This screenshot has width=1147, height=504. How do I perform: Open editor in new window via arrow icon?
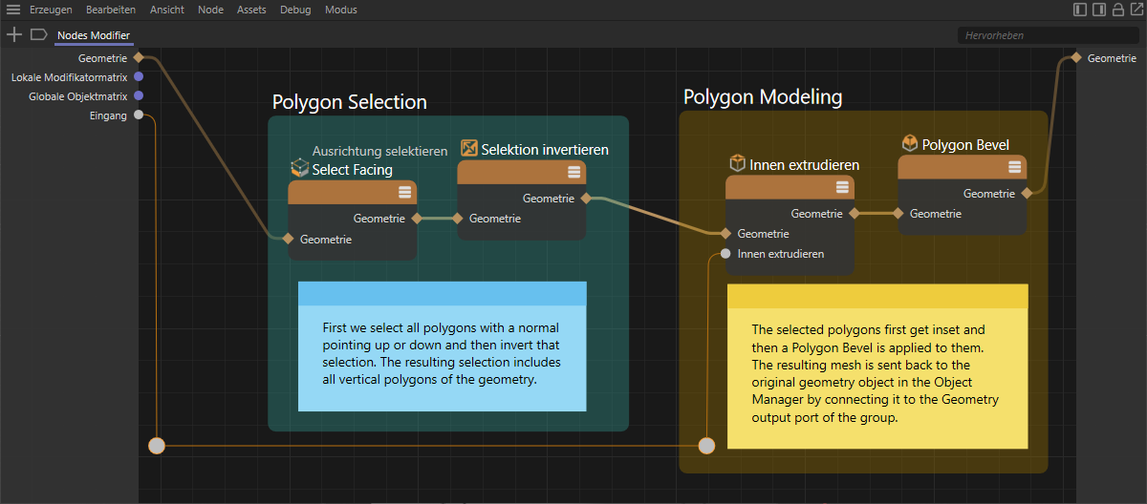pos(1136,10)
